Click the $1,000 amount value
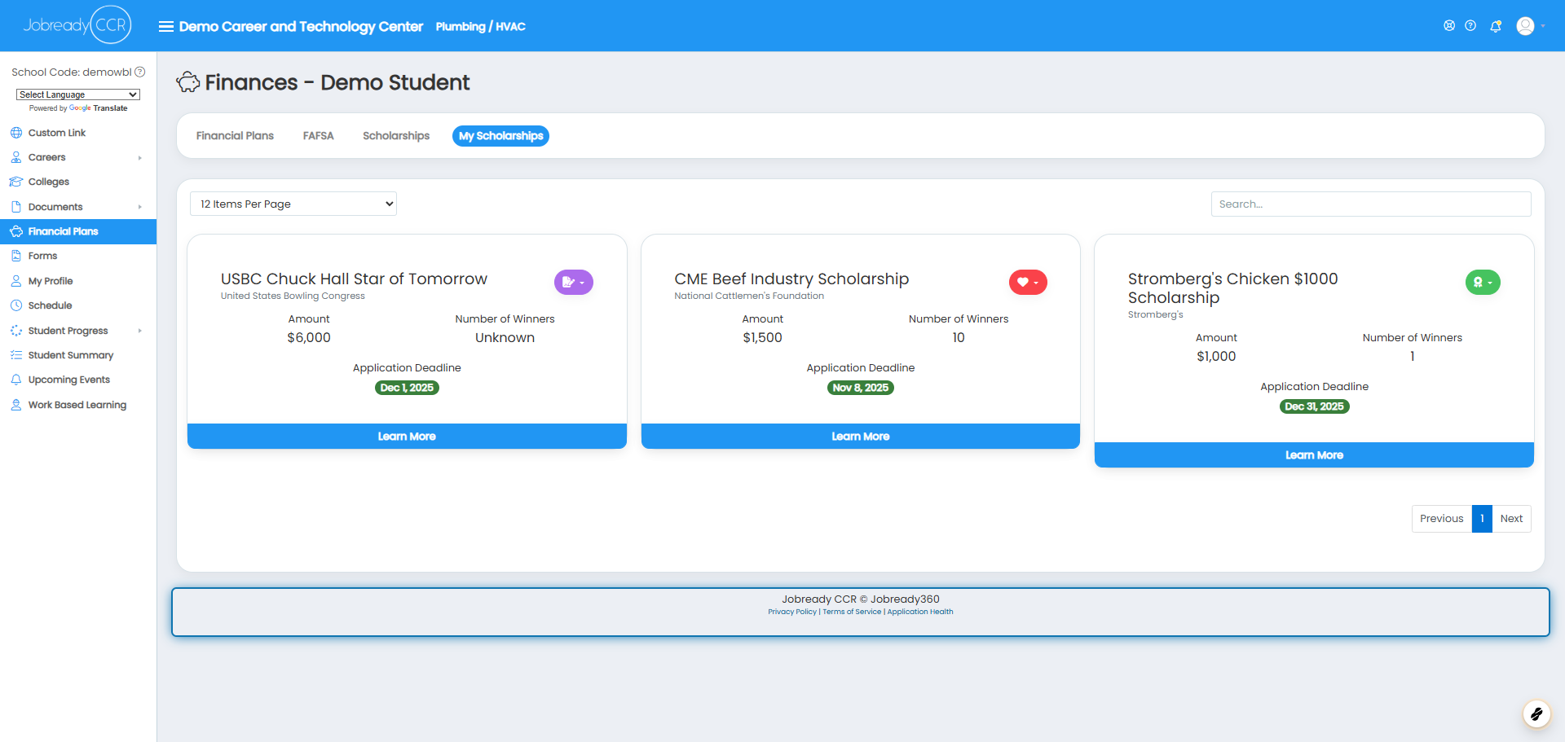Viewport: 1565px width, 742px height. tap(1216, 357)
